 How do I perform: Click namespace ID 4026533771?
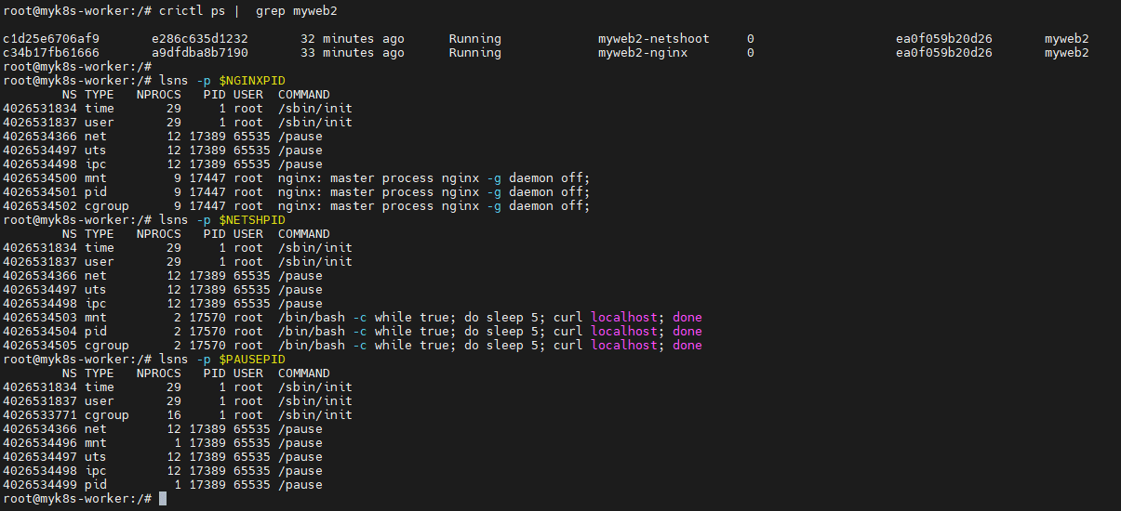[40, 415]
